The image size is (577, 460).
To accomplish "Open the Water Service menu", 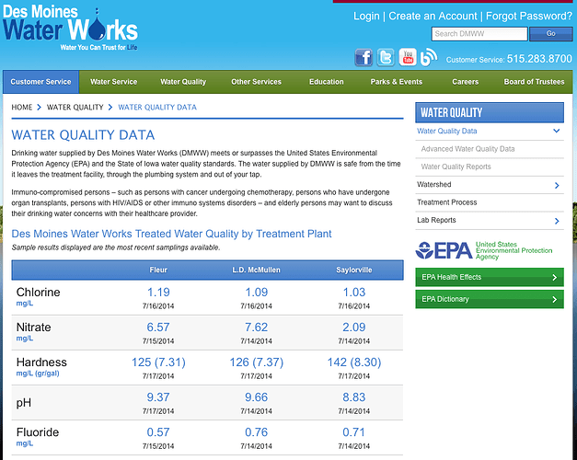I will (114, 82).
